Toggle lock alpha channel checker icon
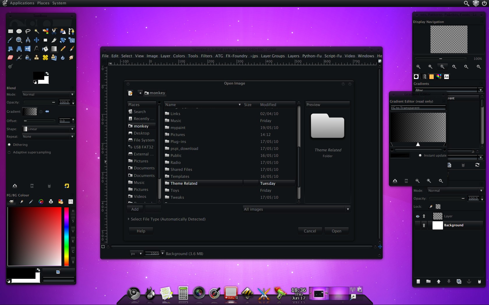Image resolution: width=489 pixels, height=305 pixels. click(x=438, y=207)
